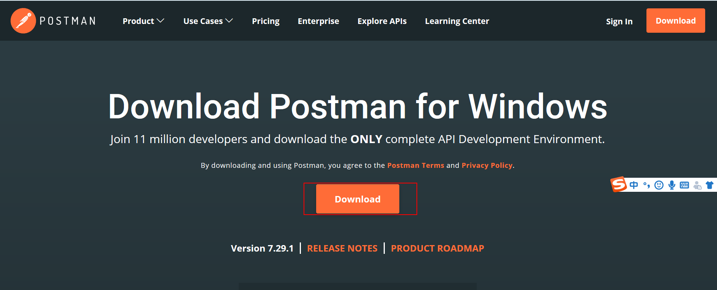Click the Download button below the terms notice
Screen dimensions: 717x290
[x=358, y=199]
